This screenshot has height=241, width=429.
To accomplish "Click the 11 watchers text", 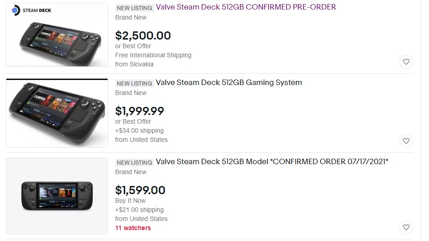I will [x=133, y=228].
